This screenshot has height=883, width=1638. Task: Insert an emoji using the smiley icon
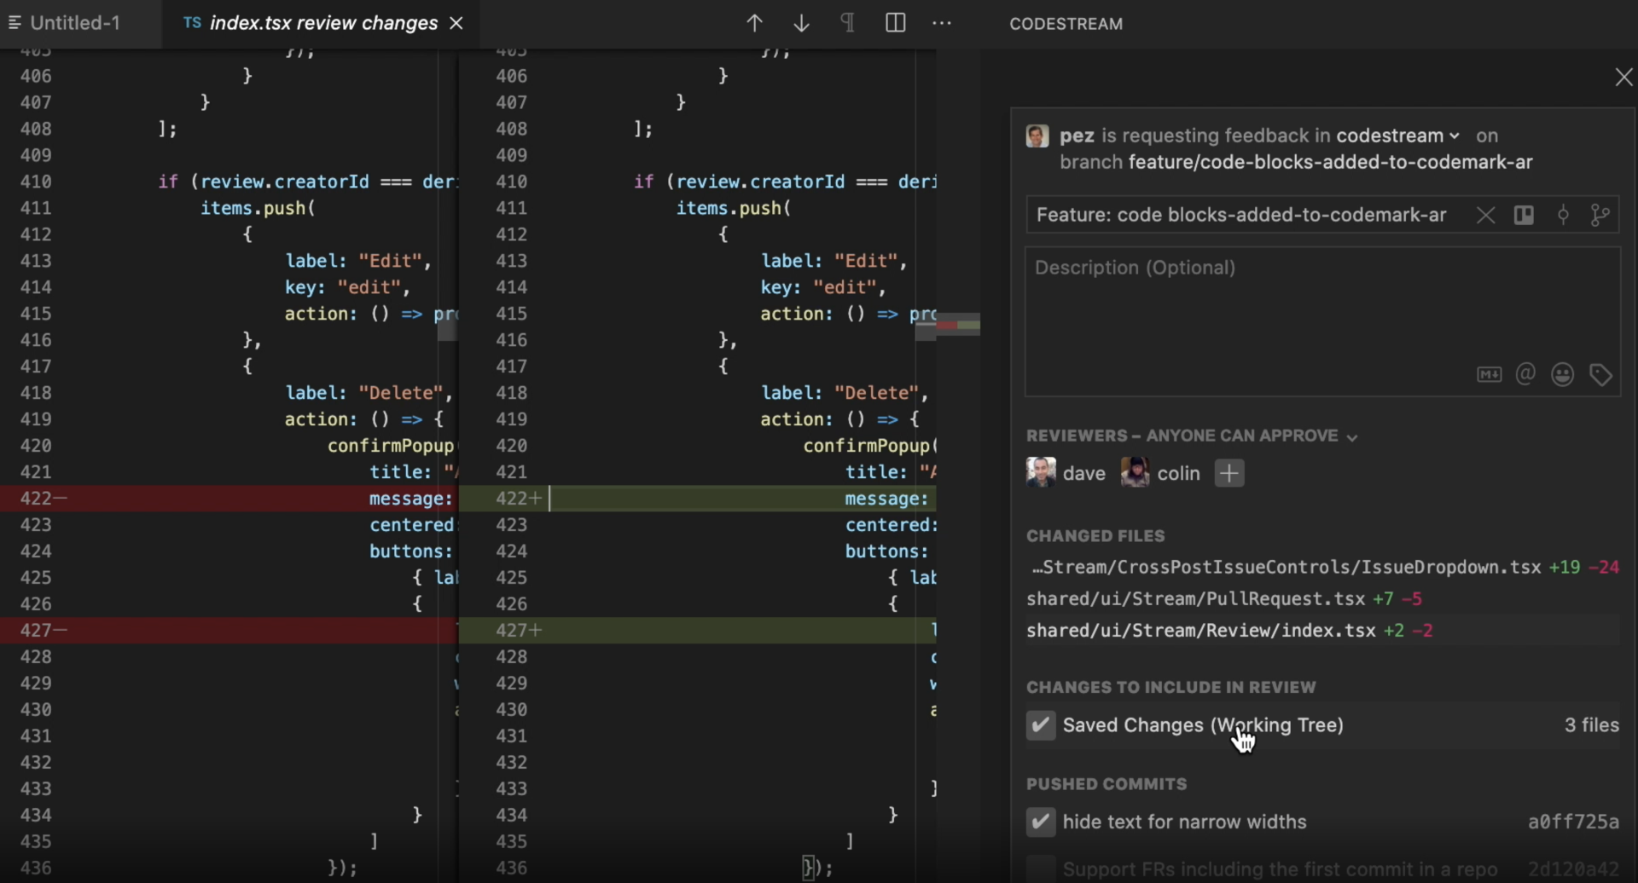(1562, 374)
